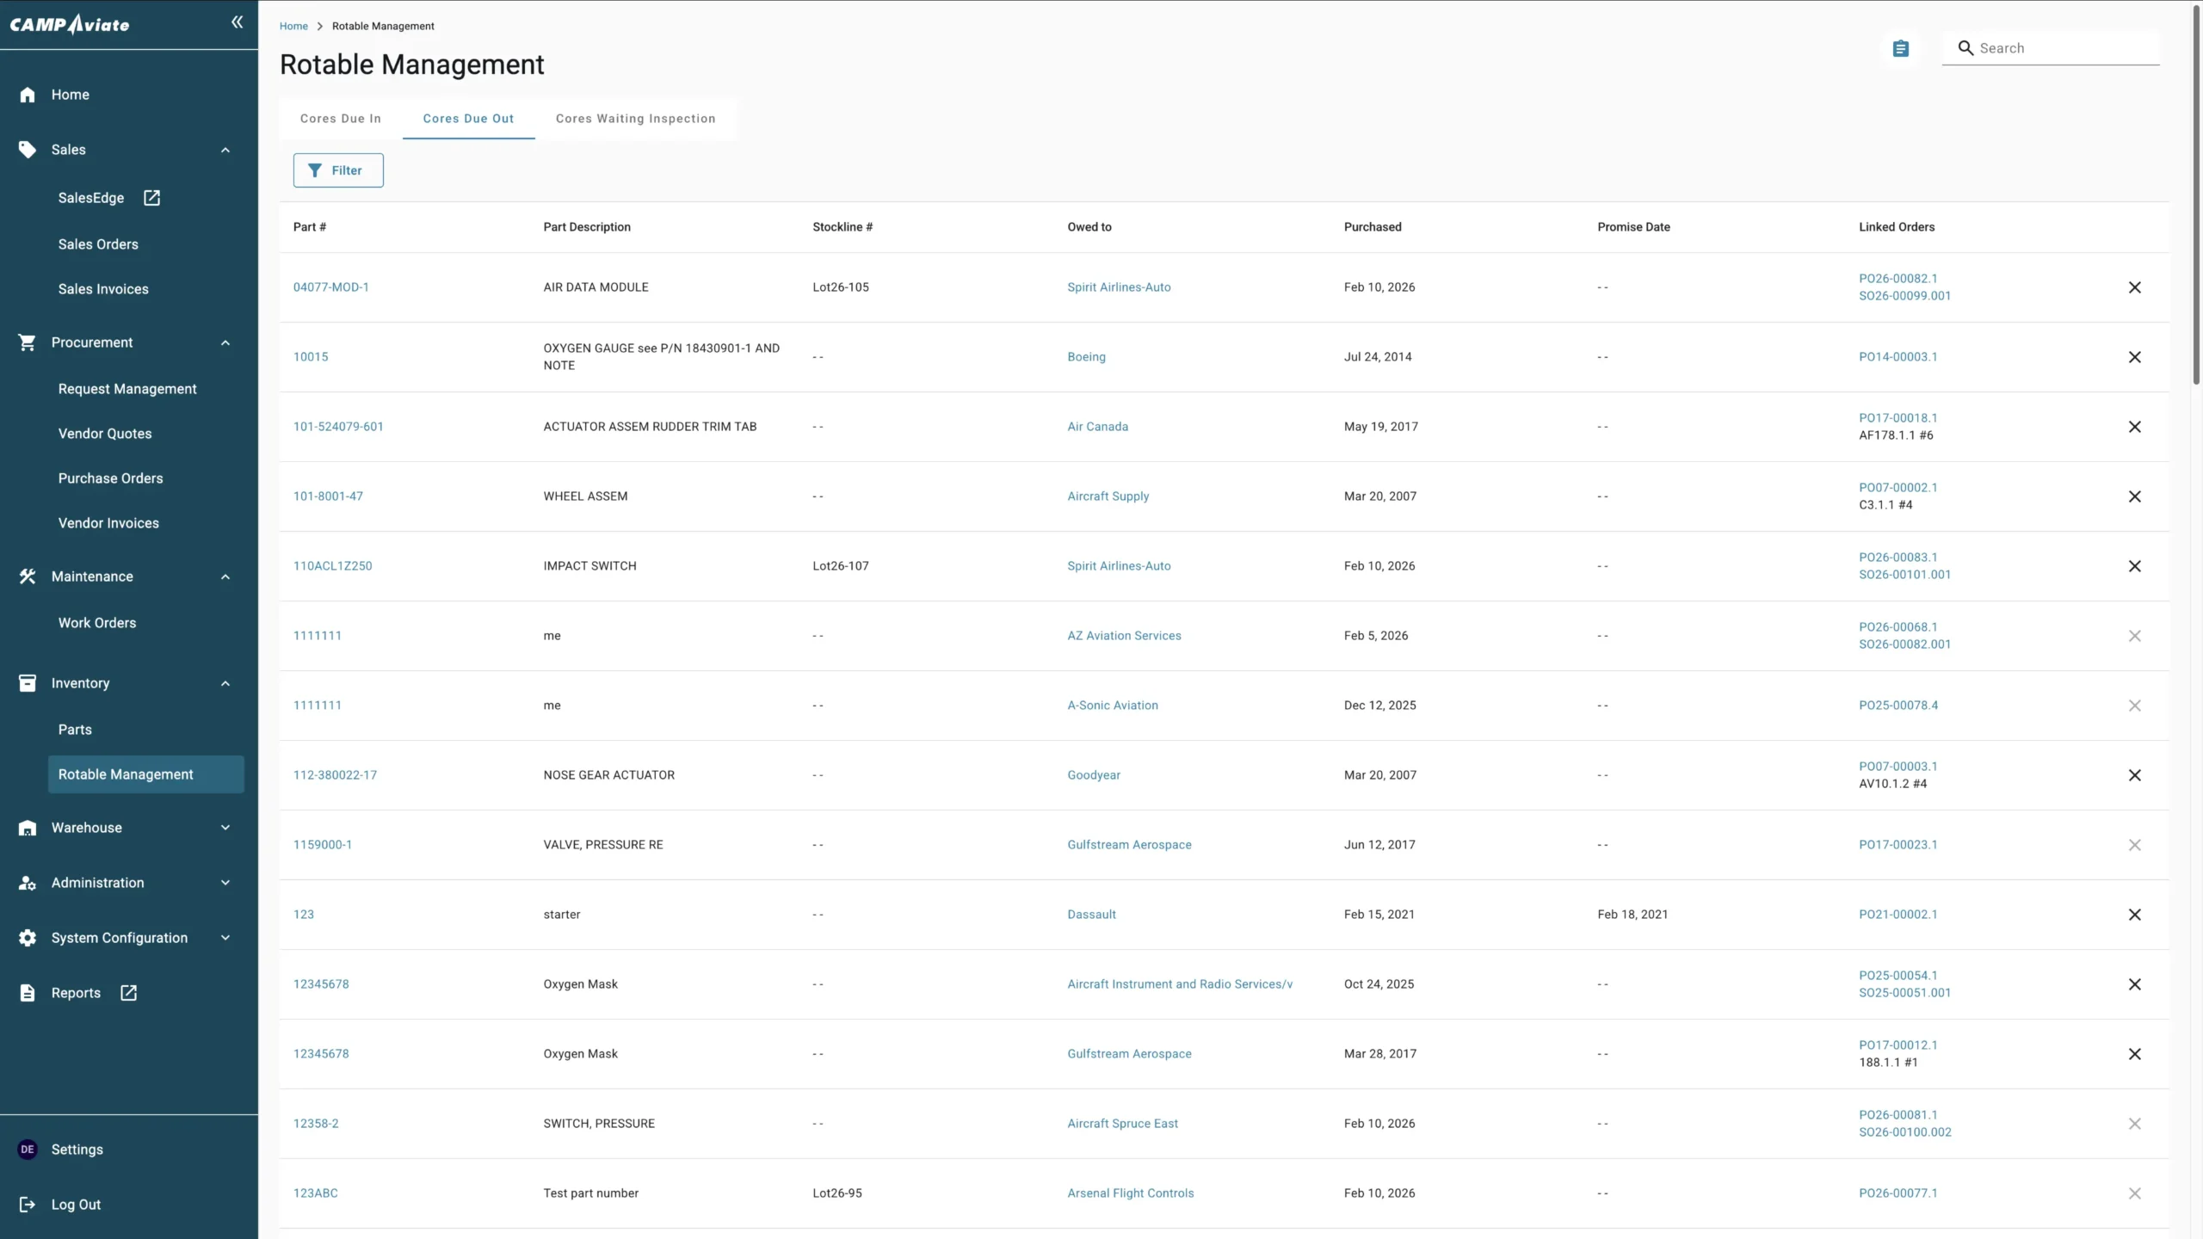Open Sales Invoices in the sidebar
The image size is (2203, 1239).
103,289
